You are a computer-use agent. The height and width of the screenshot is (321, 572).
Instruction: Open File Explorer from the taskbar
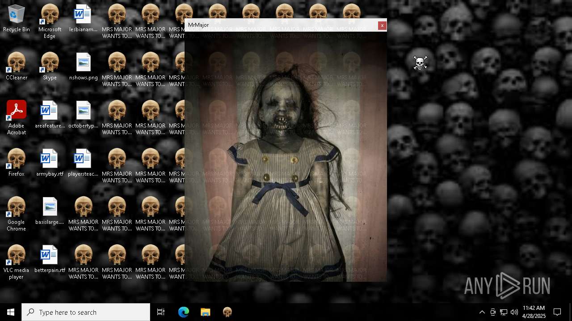205,312
